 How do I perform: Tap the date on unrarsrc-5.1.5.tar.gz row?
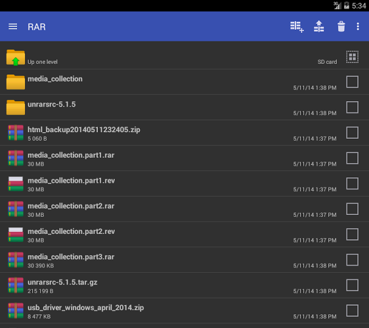tap(315, 291)
